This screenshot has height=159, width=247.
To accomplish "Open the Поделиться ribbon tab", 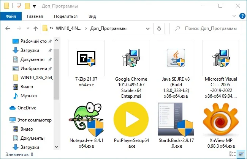I will [x=66, y=16].
